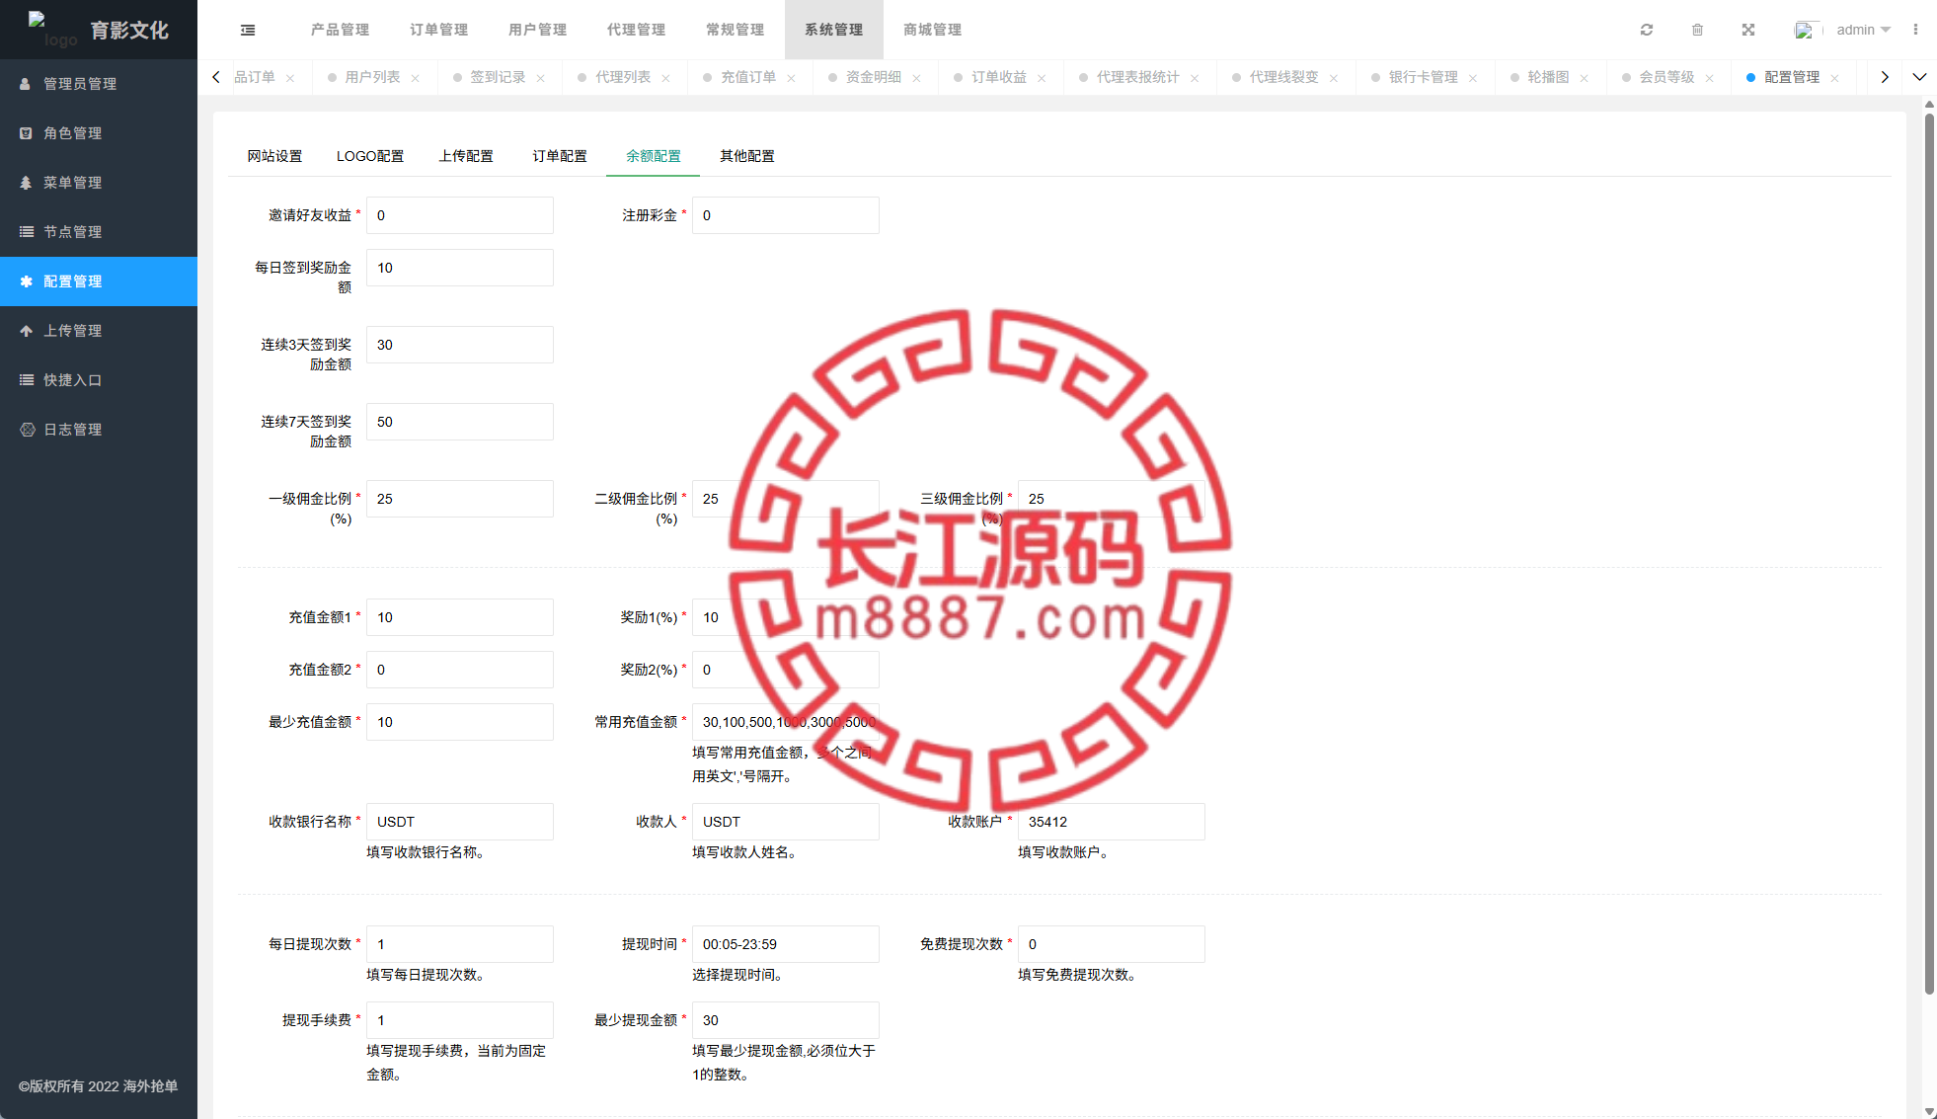This screenshot has width=1937, height=1119.
Task: Click the 每日签到奖励金额 input field
Action: pyautogui.click(x=460, y=268)
